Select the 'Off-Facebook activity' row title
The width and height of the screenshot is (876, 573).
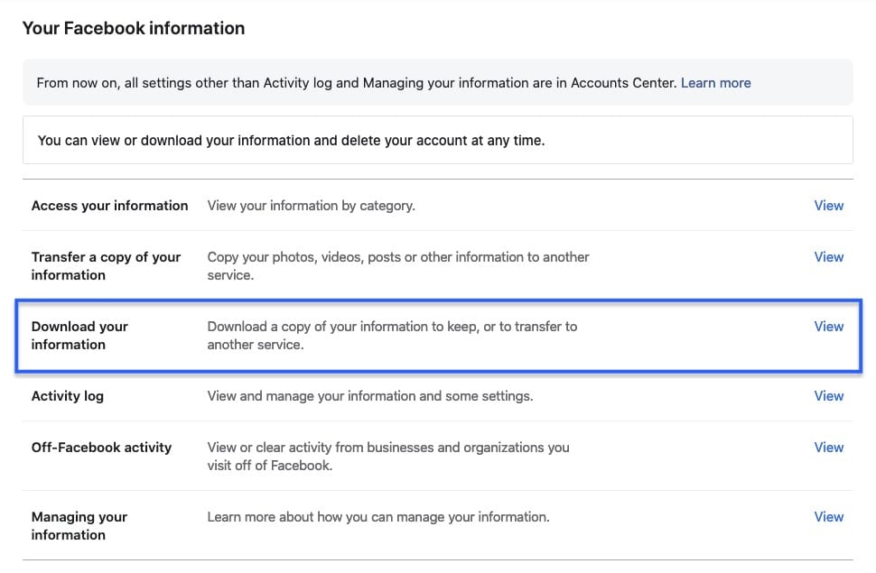tap(102, 448)
